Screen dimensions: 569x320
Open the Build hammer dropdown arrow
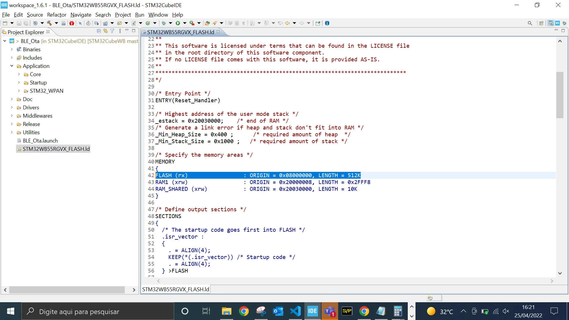(x=56, y=23)
